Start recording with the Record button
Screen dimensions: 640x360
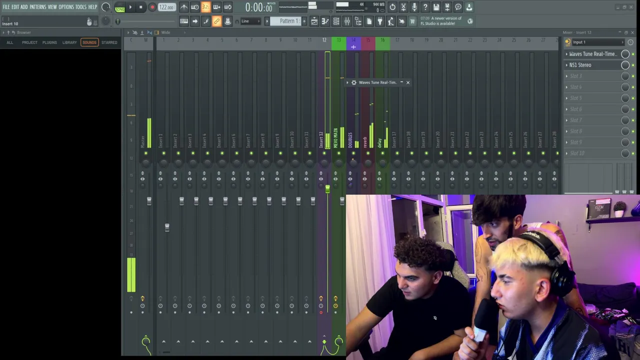(x=152, y=7)
